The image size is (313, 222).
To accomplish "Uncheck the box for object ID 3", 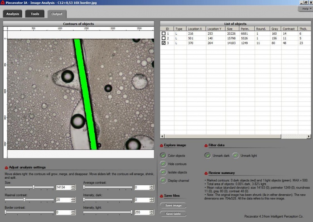I will click(164, 43).
